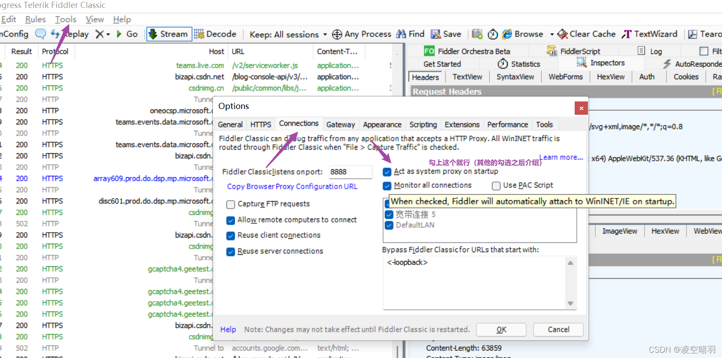This screenshot has height=358, width=722.
Task: Open the Filters tab checkbox icon
Action: 704,51
